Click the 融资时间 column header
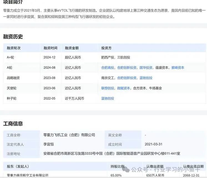Screen dimensions: 207x178 (51, 48)
